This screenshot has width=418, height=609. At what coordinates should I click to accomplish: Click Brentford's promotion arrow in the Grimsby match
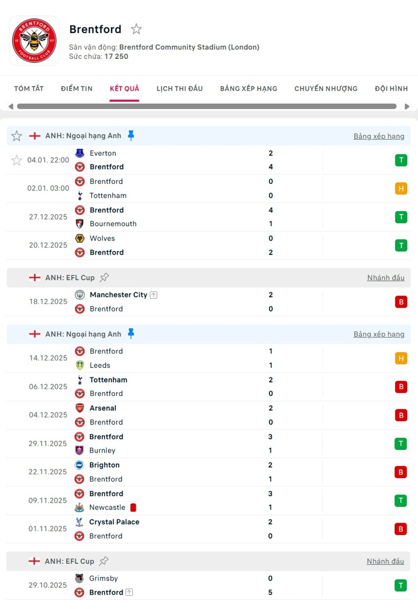[129, 592]
